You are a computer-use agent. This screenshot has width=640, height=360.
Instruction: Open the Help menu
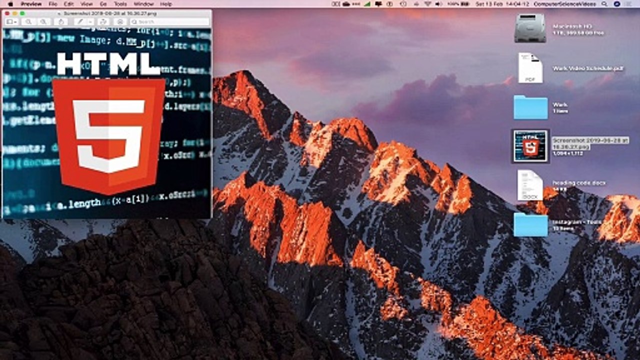[x=166, y=4]
